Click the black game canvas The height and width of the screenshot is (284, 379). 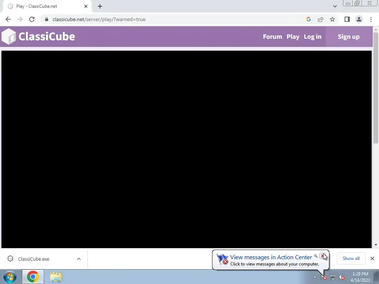(187, 149)
